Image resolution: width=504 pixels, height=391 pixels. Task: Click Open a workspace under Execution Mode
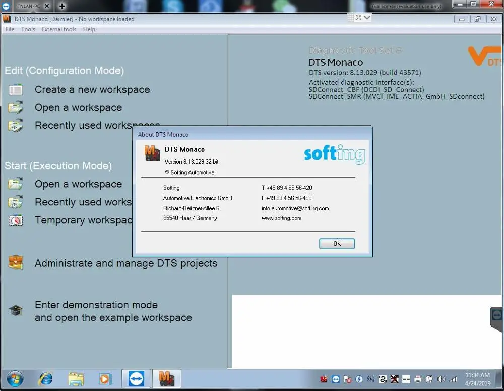coord(79,184)
